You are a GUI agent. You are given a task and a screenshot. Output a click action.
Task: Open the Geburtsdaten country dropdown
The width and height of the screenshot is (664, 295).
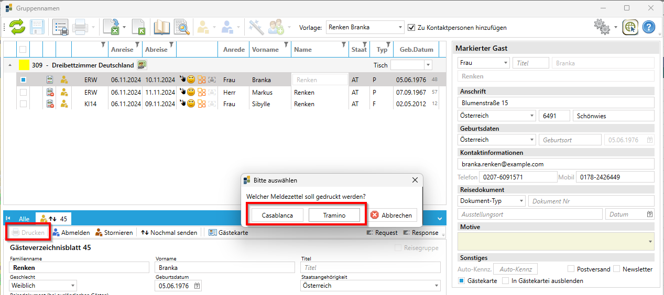point(496,140)
